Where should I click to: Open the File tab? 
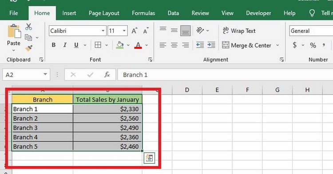pos(14,13)
